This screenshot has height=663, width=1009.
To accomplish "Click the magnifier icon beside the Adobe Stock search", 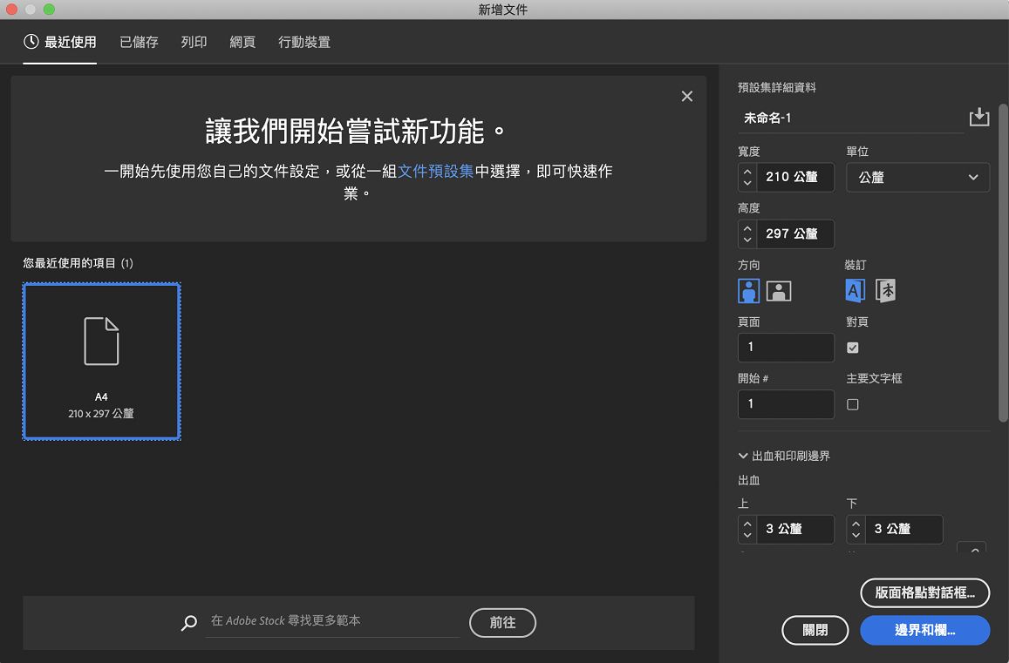I will point(188,622).
